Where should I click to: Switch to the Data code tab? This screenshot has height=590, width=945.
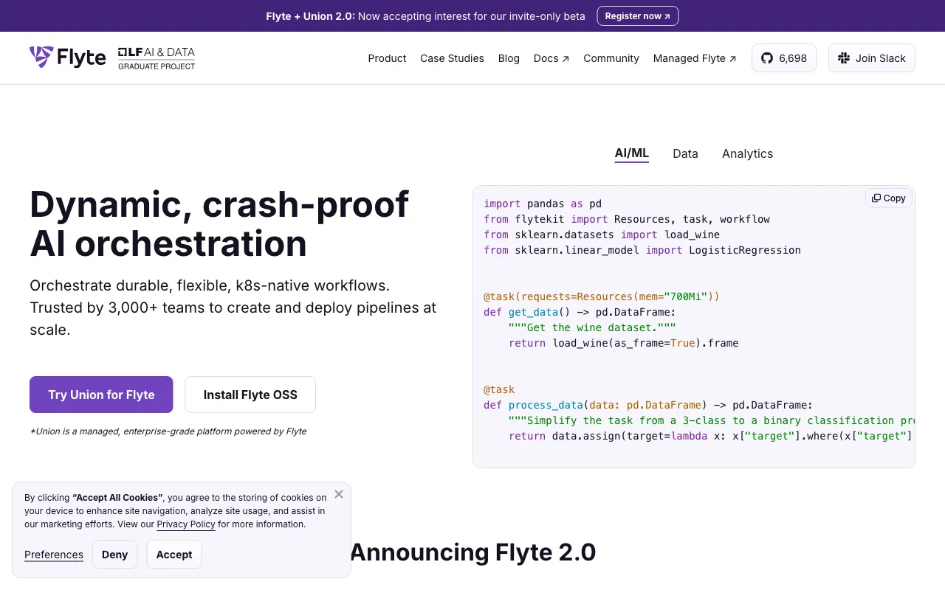pos(685,153)
